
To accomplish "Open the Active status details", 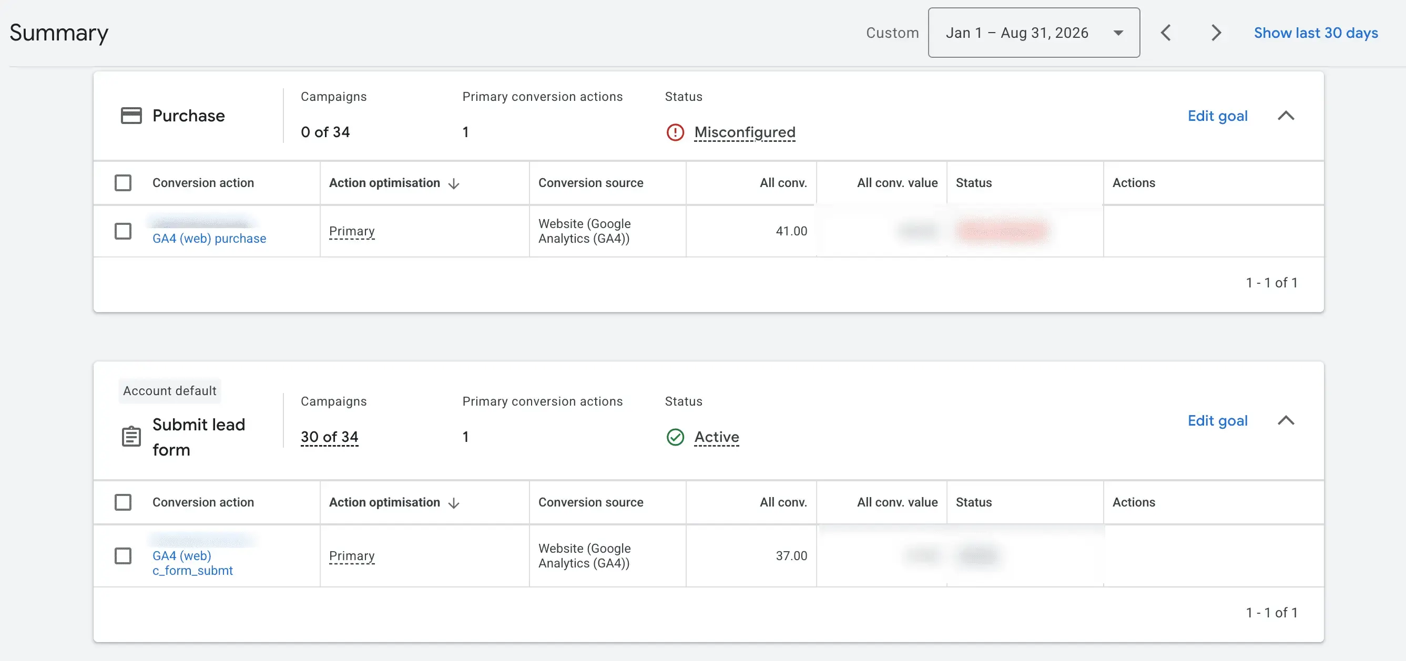I will (x=716, y=437).
